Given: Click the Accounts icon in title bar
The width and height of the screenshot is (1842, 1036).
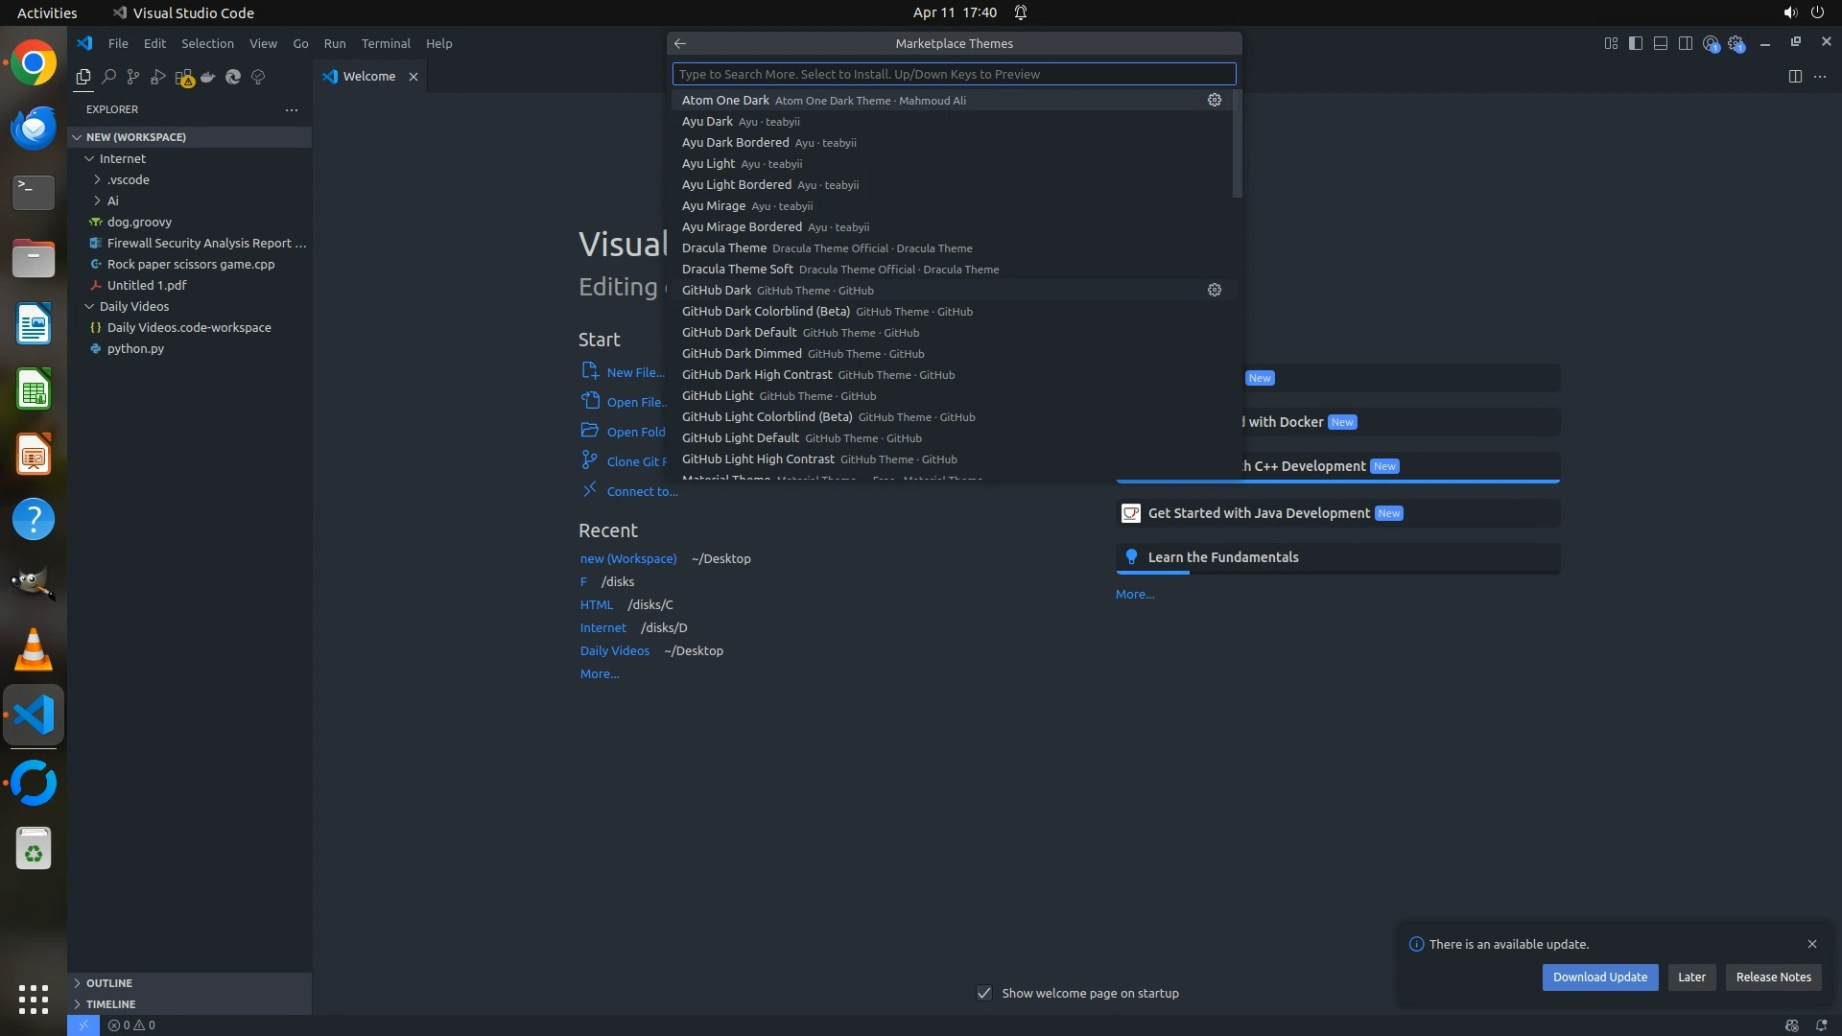Looking at the screenshot, I should click(x=1711, y=43).
